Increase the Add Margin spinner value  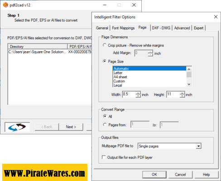click(x=150, y=52)
